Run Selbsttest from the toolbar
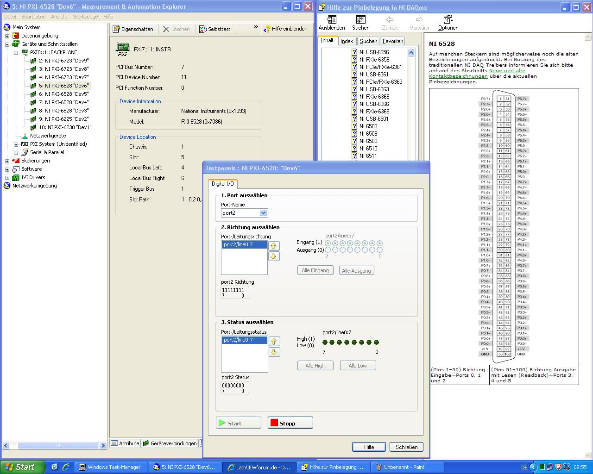The image size is (593, 474). 203,29
